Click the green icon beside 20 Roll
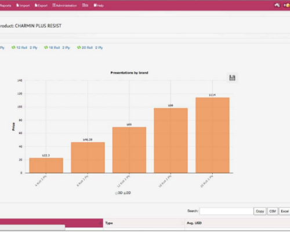Screen dimensions: 290x232 pyautogui.click(x=79, y=48)
